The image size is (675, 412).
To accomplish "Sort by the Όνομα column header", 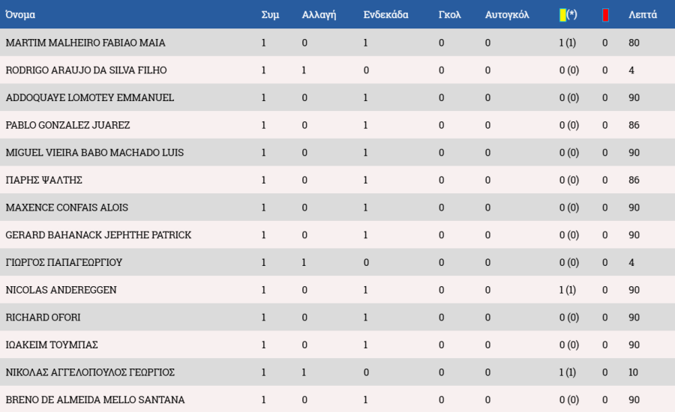I will pyautogui.click(x=20, y=15).
